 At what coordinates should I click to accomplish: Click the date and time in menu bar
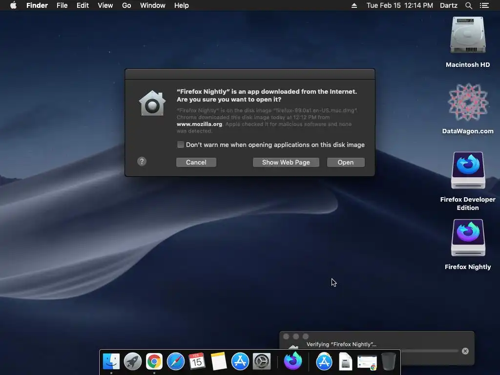[x=399, y=5]
